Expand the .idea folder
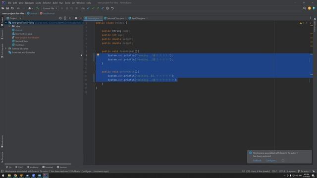The height and width of the screenshot is (178, 317). pyautogui.click(x=9, y=26)
